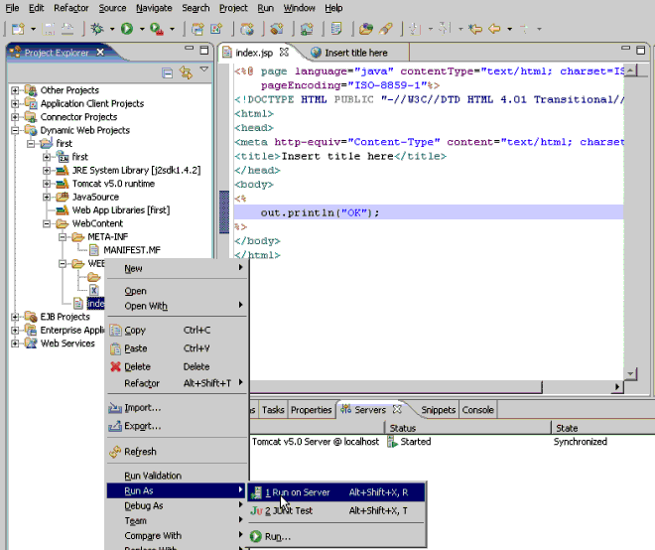Click the New wizard toolbar icon
Screen dimensions: 655x550
click(x=18, y=29)
